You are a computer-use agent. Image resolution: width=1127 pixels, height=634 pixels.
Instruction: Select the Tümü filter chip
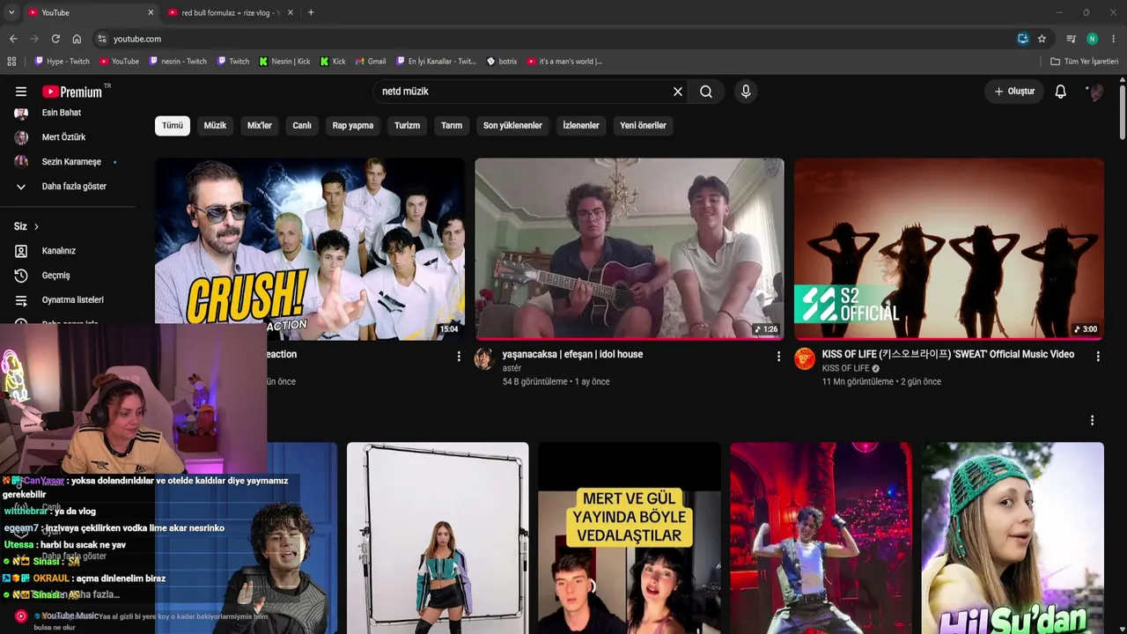click(173, 126)
